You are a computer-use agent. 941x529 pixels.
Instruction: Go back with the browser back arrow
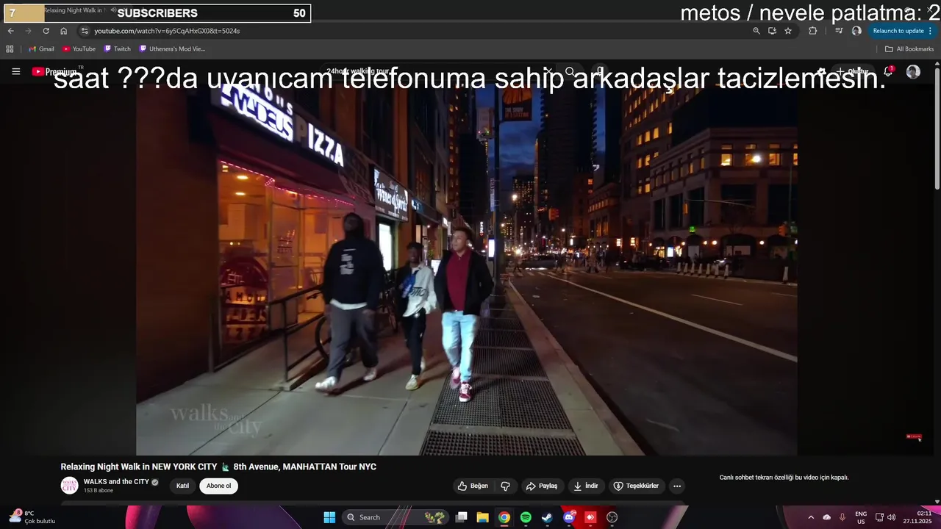(x=11, y=31)
